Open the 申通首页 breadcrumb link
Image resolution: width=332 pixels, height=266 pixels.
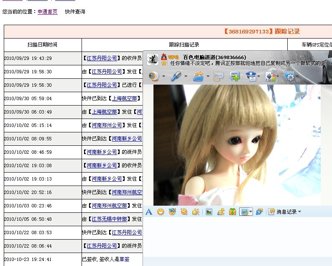(x=48, y=12)
